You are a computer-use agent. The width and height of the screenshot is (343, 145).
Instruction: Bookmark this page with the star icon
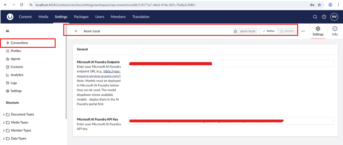tap(319, 5)
